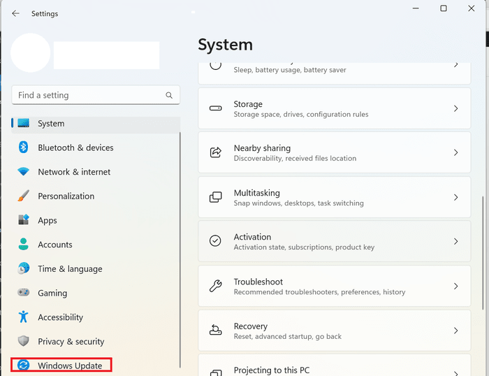Expand Recovery chevron arrow
The height and width of the screenshot is (376, 489).
pyautogui.click(x=456, y=331)
